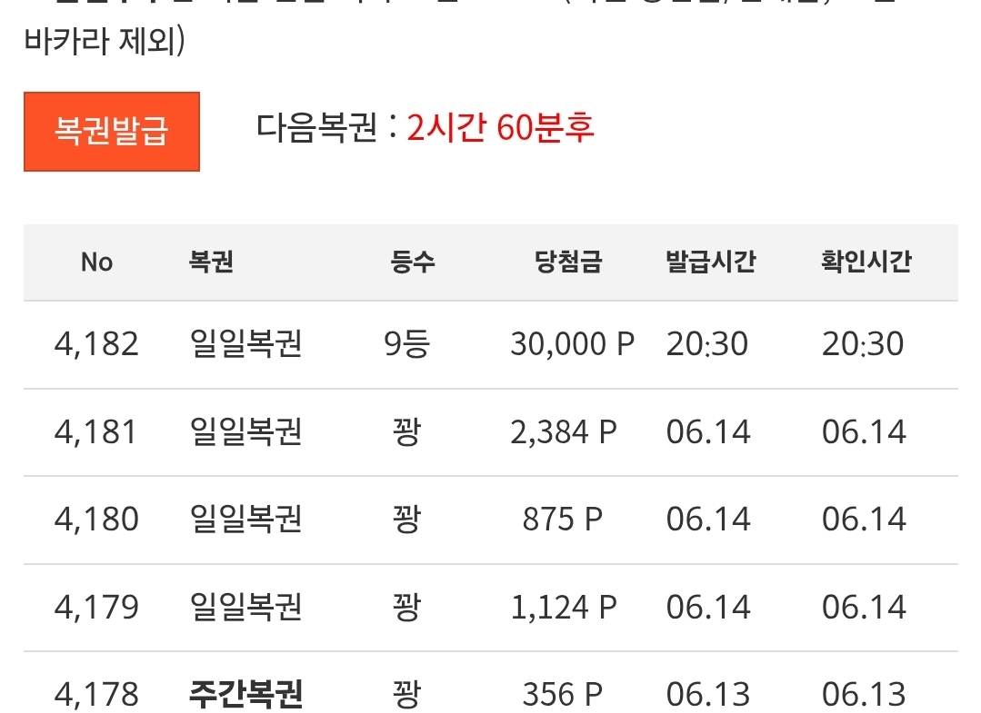This screenshot has height=713, width=981.
Task: Click 확인시간 06.14 in row 4,181
Action: [x=864, y=431]
